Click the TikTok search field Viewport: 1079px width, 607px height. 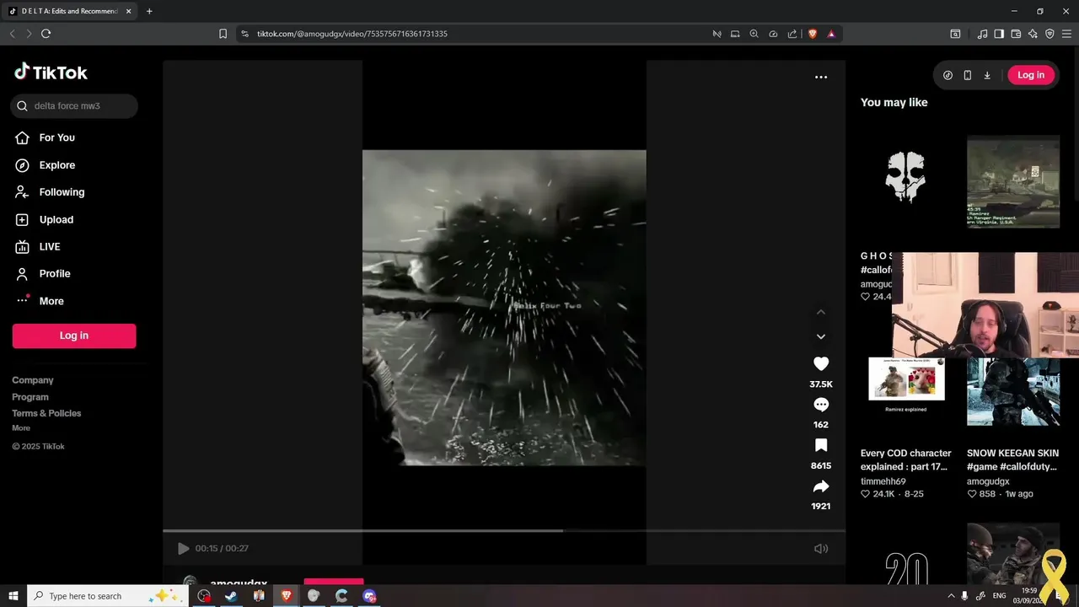pos(74,105)
